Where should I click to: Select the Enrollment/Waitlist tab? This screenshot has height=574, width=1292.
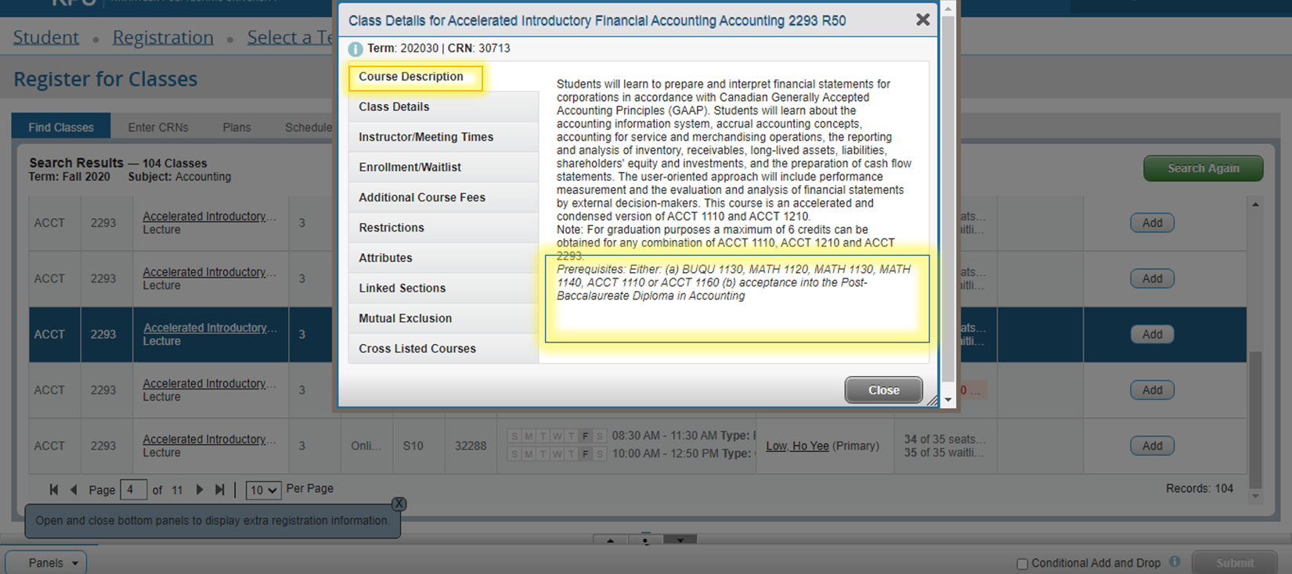(410, 167)
